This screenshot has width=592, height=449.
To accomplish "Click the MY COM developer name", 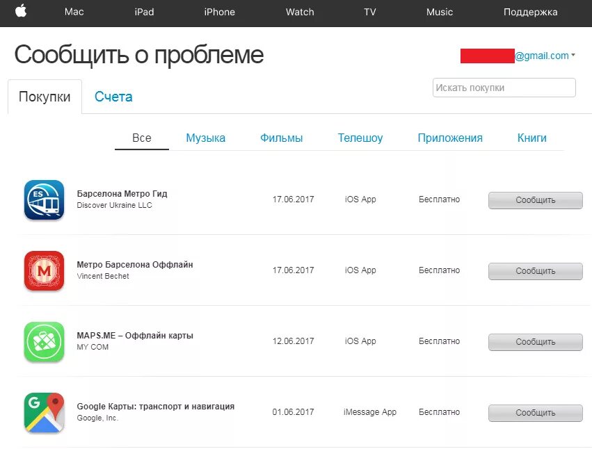I will pyautogui.click(x=93, y=347).
